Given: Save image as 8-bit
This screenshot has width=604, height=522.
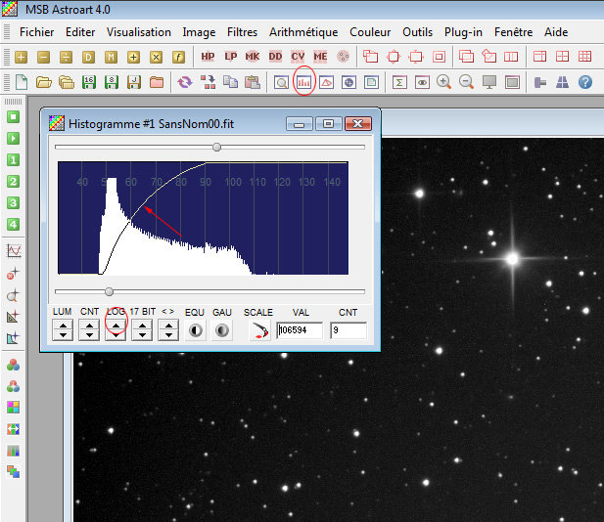Looking at the screenshot, I should [x=112, y=82].
